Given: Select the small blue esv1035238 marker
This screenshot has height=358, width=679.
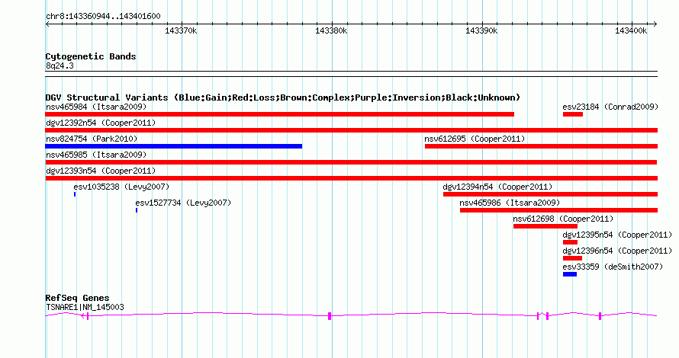Looking at the screenshot, I should point(75,194).
